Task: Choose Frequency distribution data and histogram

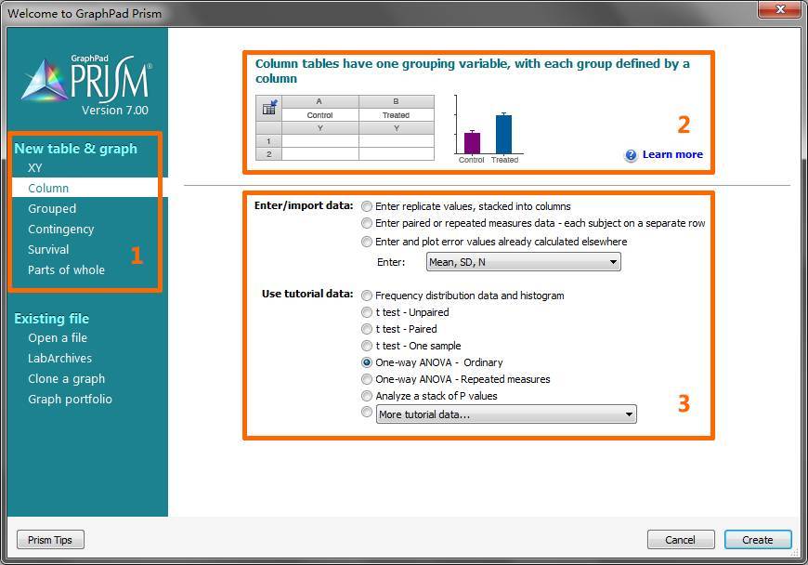Action: [x=366, y=296]
